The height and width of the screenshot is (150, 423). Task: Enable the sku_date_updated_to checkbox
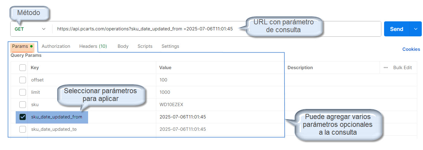23,129
